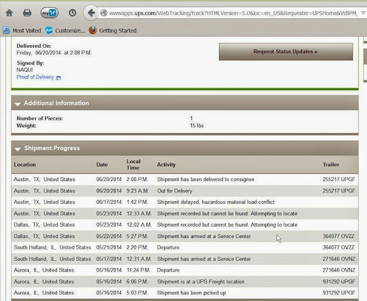Click Austin 12:33 A.M. cannot be found activity
Viewport: 367px width, 301px height.
pyautogui.click(x=227, y=214)
